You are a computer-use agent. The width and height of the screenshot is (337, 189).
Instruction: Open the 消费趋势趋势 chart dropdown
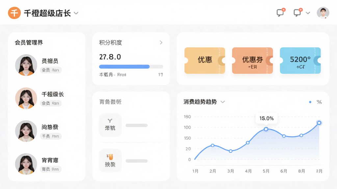[x=223, y=102]
